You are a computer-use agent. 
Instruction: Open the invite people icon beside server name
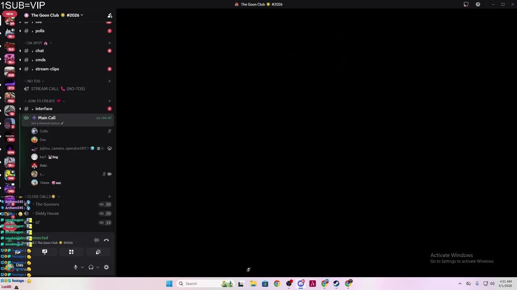click(109, 15)
